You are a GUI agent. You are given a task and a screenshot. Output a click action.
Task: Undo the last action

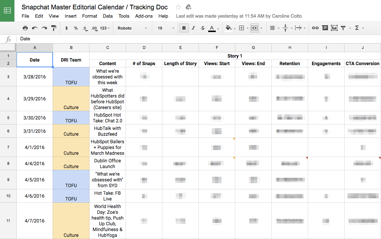click(x=35, y=28)
